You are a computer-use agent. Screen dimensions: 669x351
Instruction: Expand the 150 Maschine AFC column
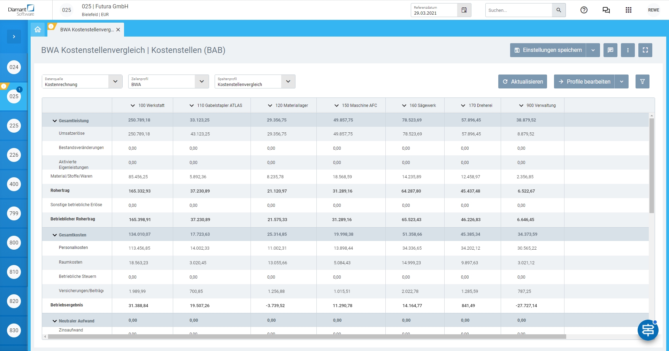tap(337, 106)
